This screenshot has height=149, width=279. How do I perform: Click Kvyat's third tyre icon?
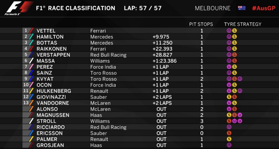240,79
